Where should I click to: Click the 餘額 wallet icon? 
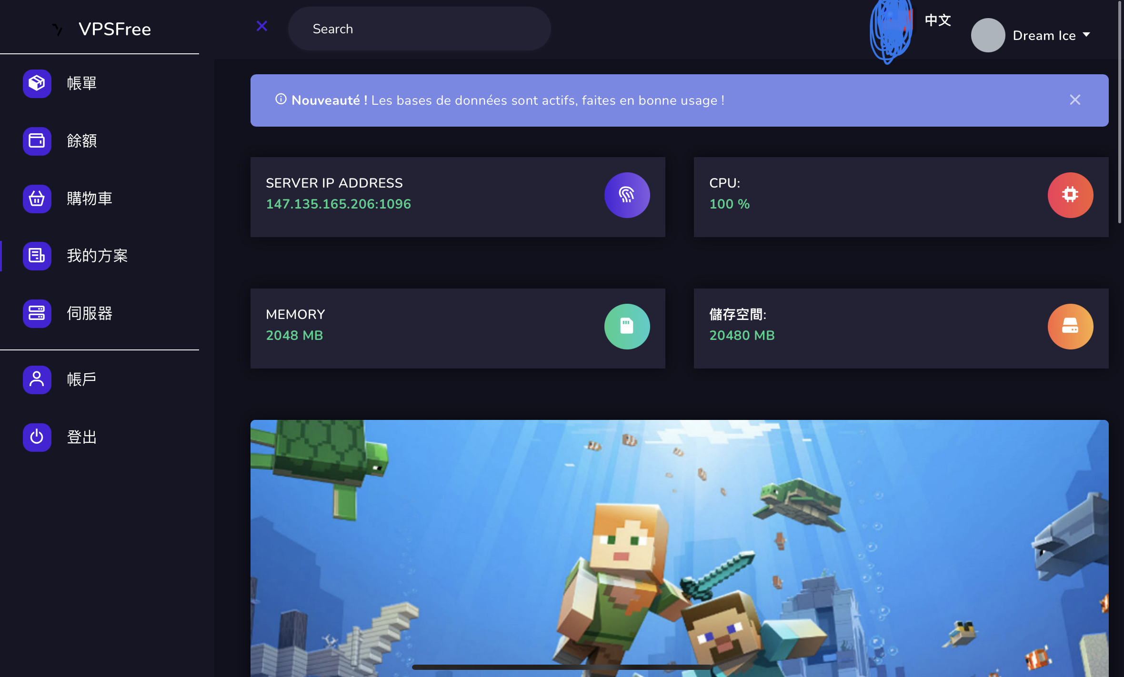coord(37,141)
